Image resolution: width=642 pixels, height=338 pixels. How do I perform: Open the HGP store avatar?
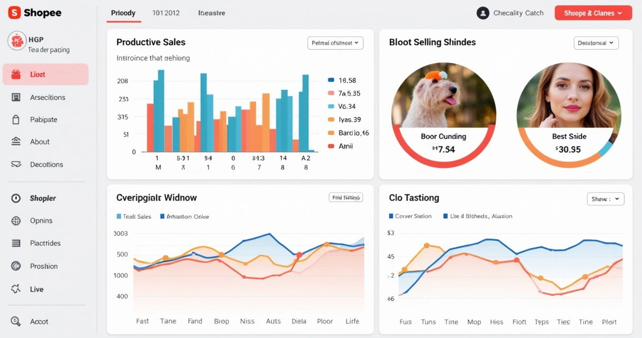(x=17, y=41)
